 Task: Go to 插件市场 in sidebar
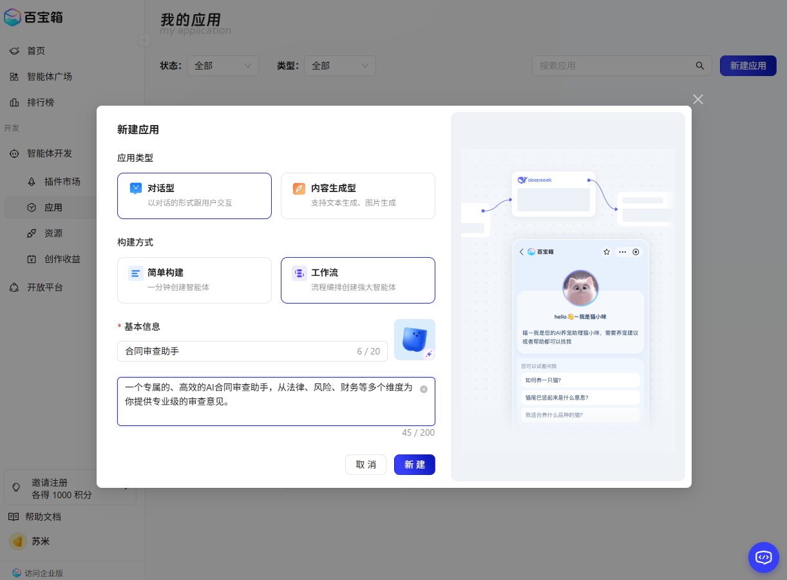point(62,182)
